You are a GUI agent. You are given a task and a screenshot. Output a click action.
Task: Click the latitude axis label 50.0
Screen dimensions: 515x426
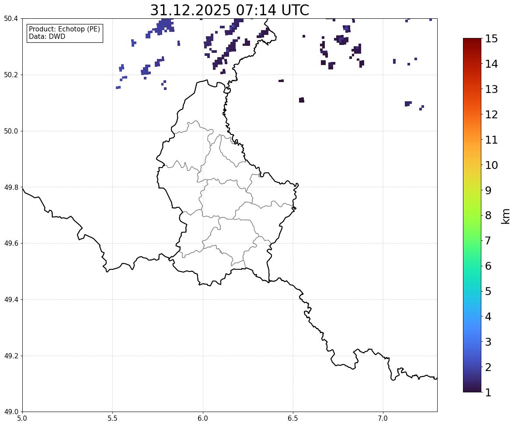click(x=10, y=131)
